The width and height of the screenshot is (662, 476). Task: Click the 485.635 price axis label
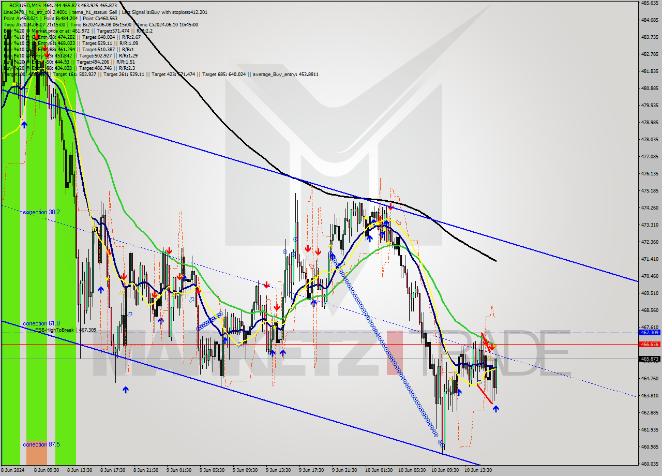click(650, 3)
